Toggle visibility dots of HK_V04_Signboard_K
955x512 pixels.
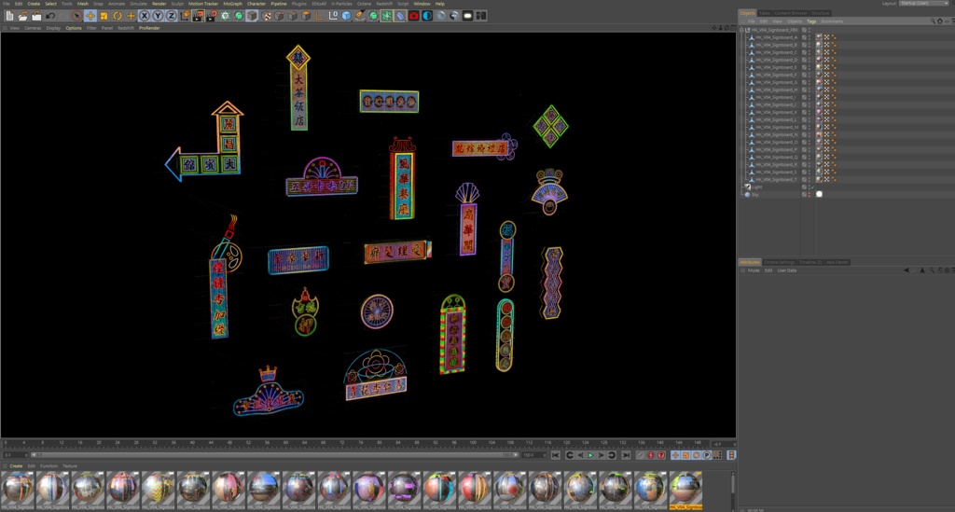[810, 112]
